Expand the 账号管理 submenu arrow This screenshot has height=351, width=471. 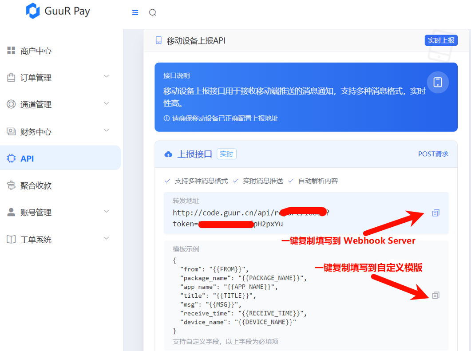pyautogui.click(x=107, y=211)
